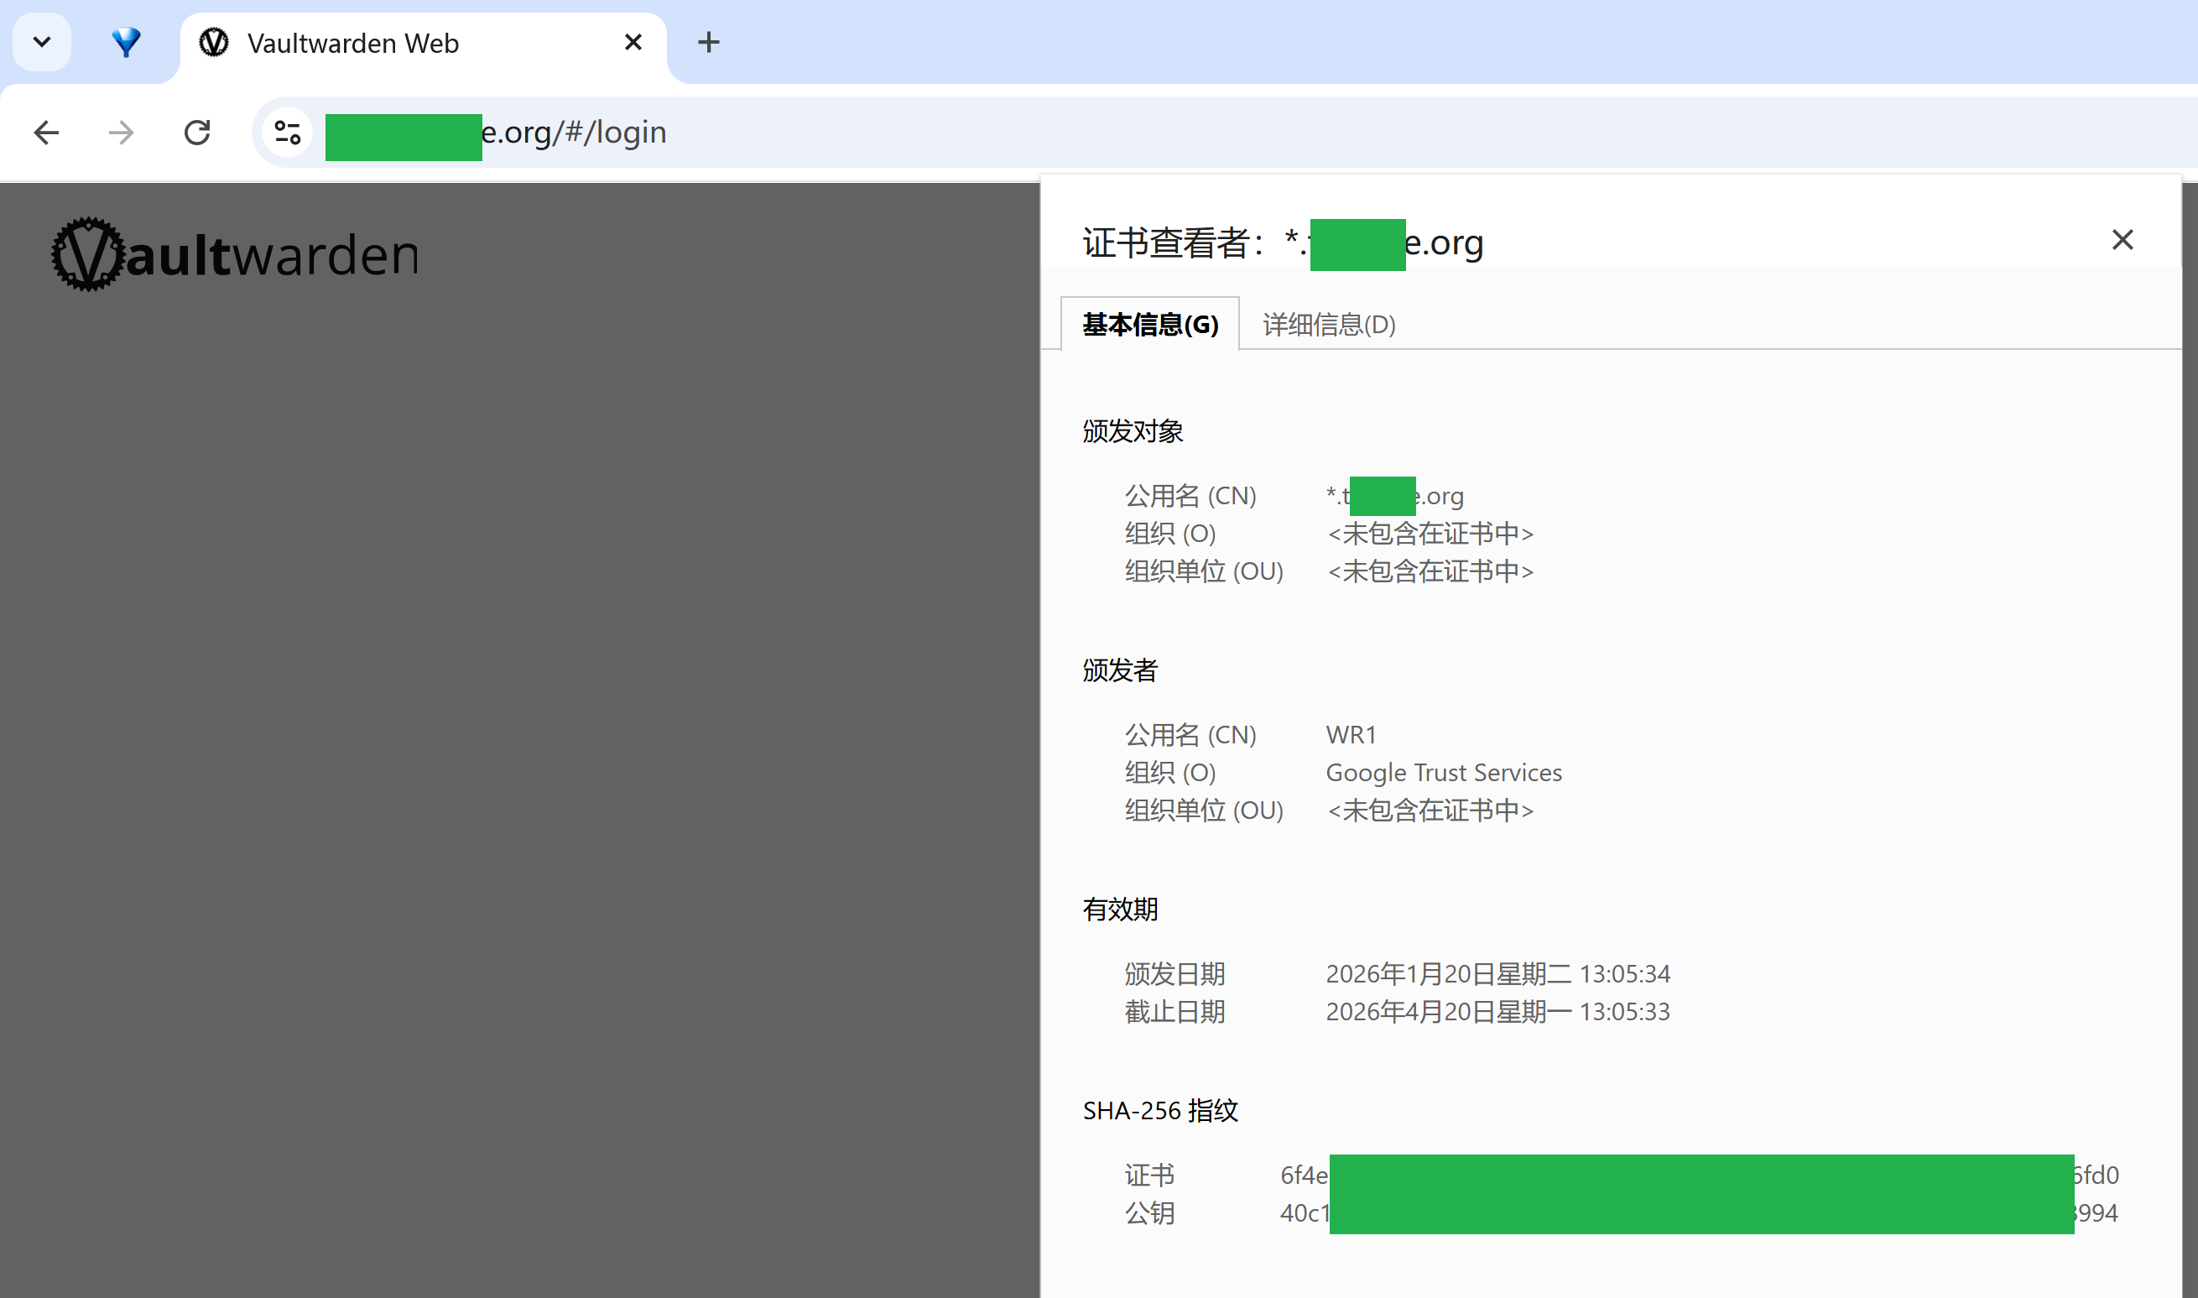Close the certificate viewer dialog
The image size is (2198, 1298).
pos(2122,240)
